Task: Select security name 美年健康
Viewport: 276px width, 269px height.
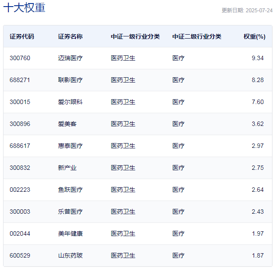Action: [x=70, y=233]
